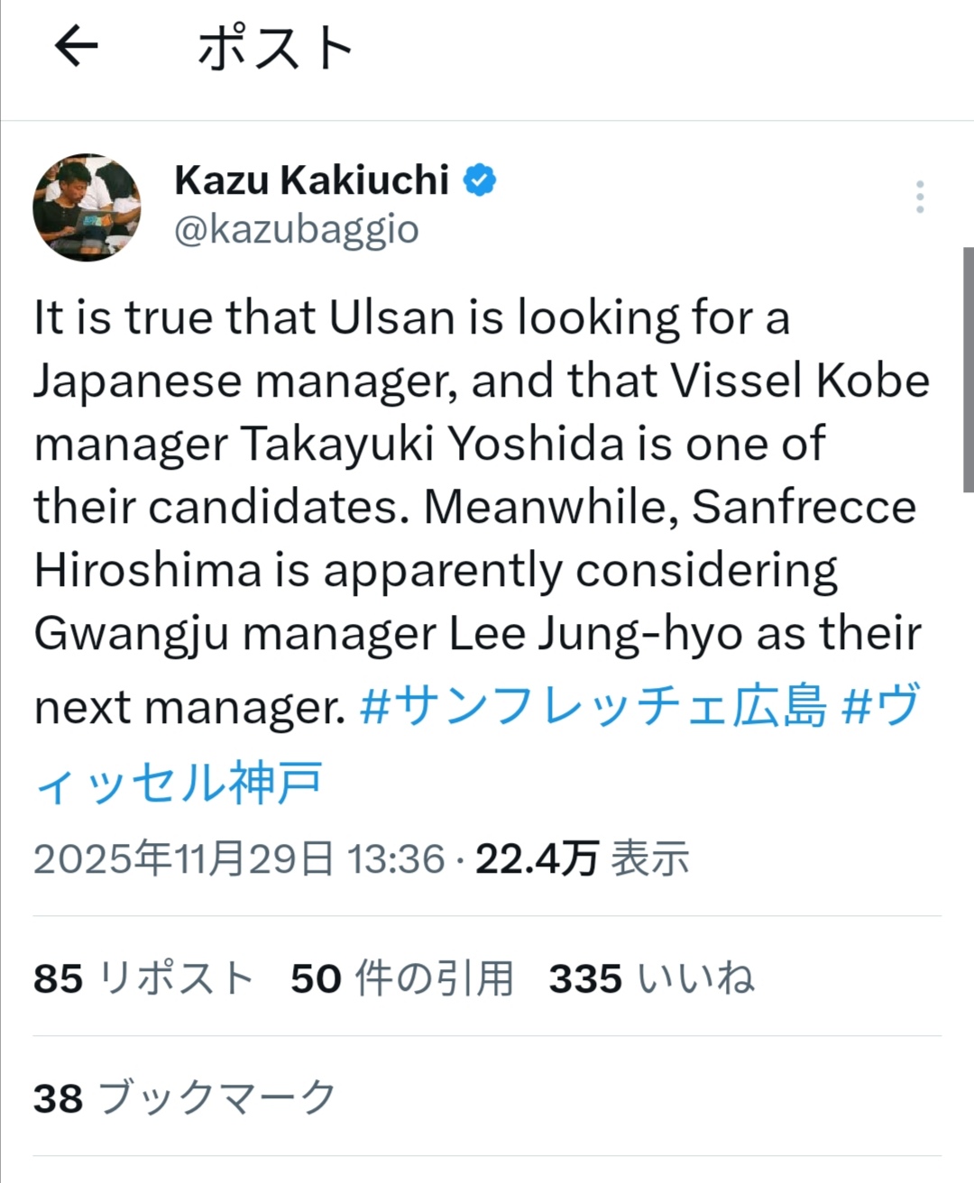Click the blue verified badge
This screenshot has height=1183, width=974.
[x=480, y=180]
